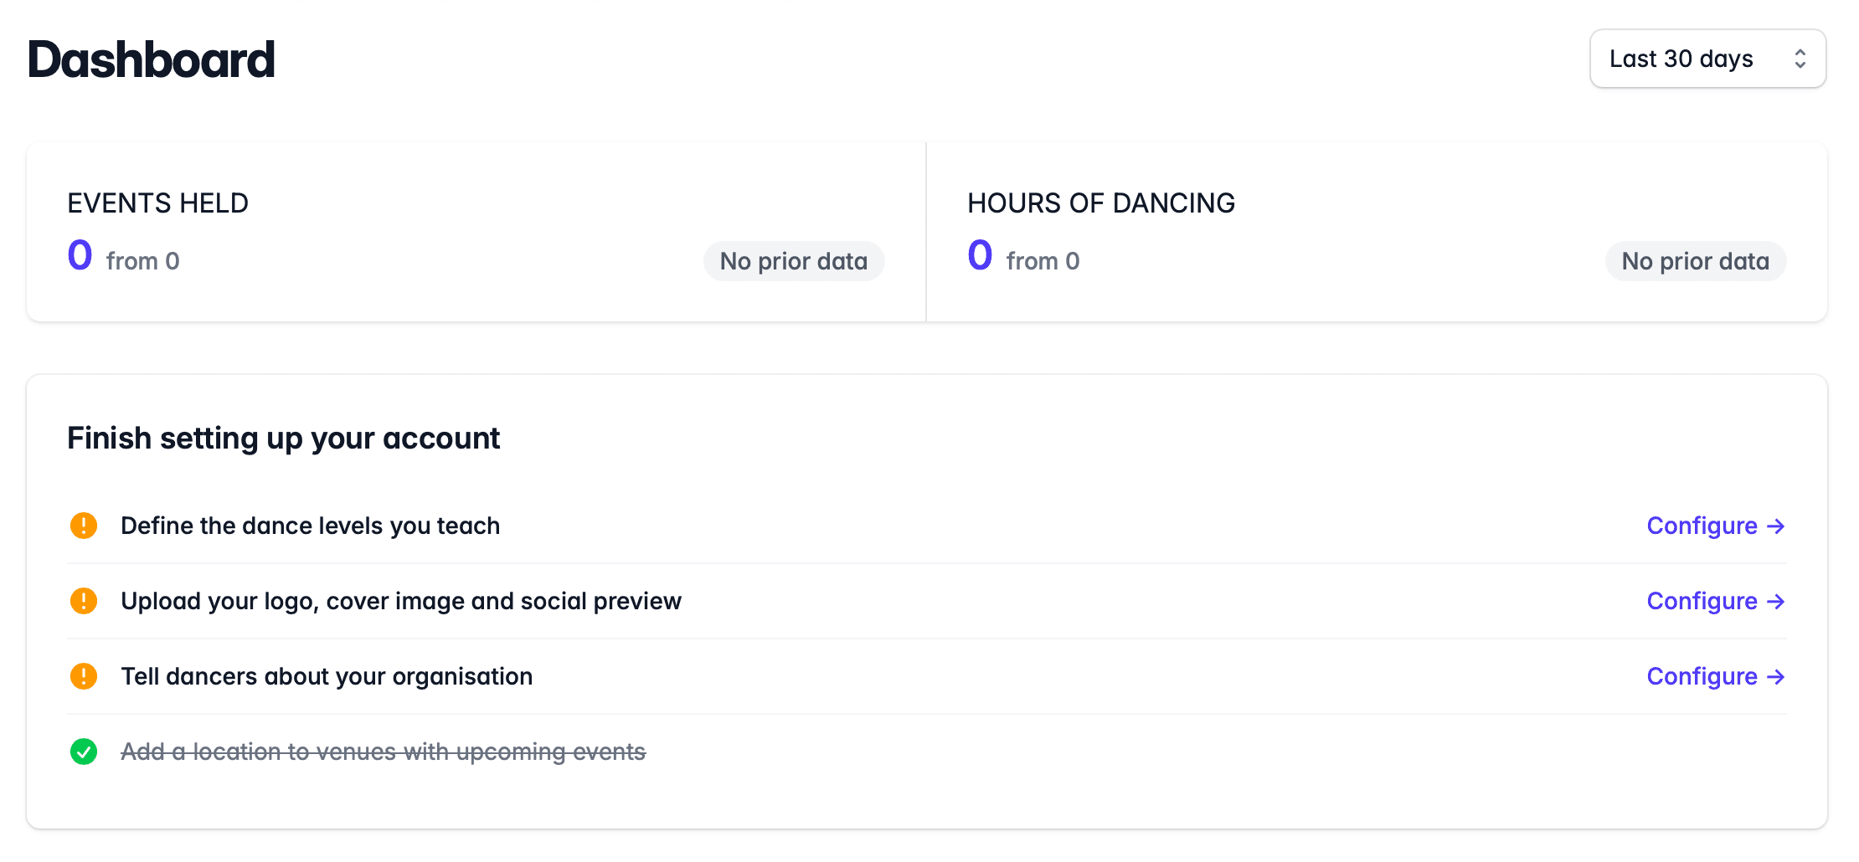Configure the dance levels you teach
The height and width of the screenshot is (862, 1859).
1716,526
